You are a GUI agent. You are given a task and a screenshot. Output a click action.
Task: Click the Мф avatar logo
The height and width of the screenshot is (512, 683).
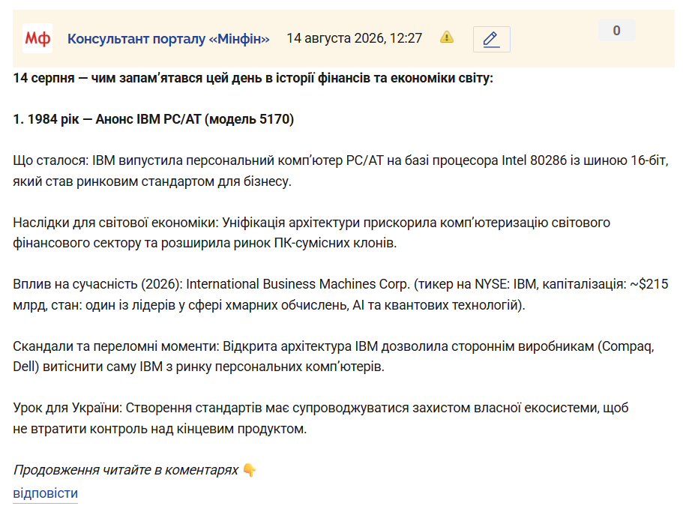(x=37, y=38)
